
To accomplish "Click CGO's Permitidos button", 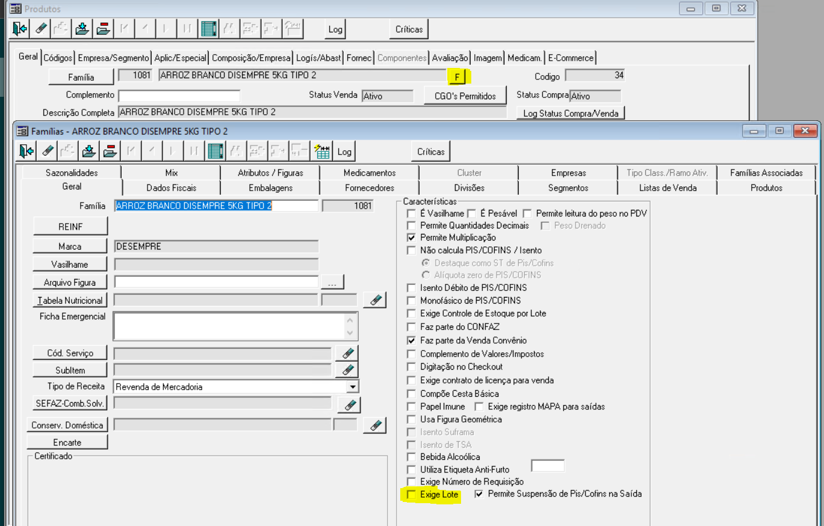I will [x=465, y=96].
